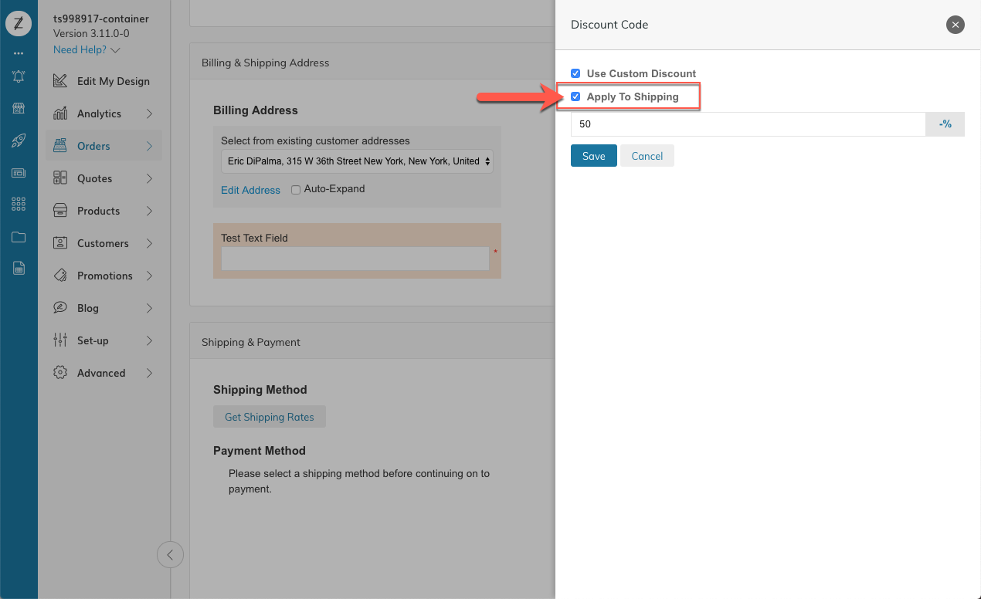Expand the Blog submenu chevron
Viewport: 981px width, 599px height.
click(x=149, y=308)
